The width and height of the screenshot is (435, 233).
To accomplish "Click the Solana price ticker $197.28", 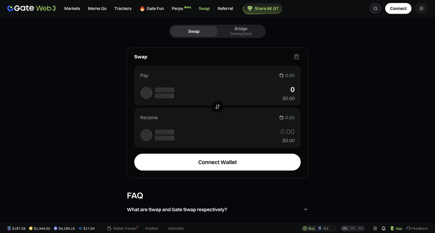I will [x=16, y=229].
